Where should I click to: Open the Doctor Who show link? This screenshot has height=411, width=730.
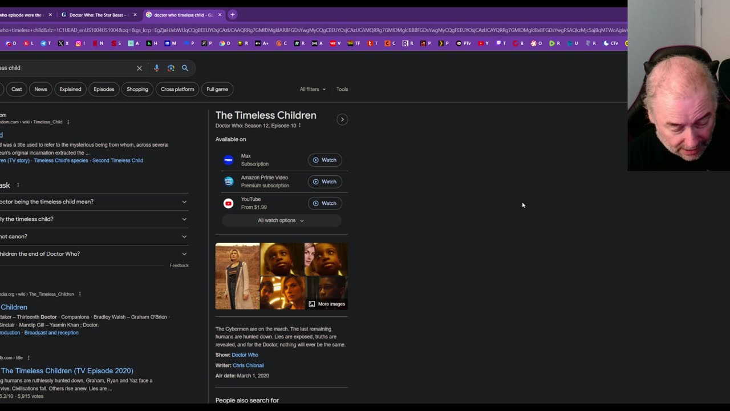click(245, 355)
